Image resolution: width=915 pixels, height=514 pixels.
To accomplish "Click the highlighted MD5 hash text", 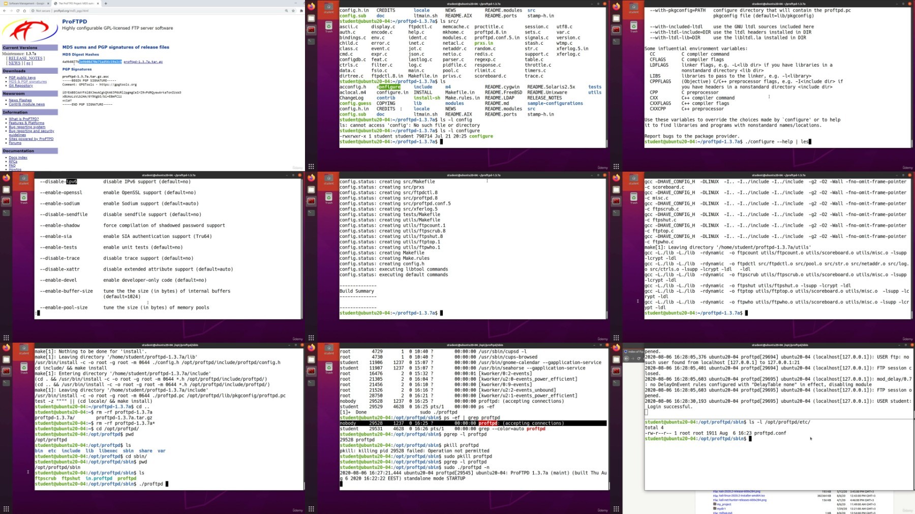I will click(x=100, y=62).
